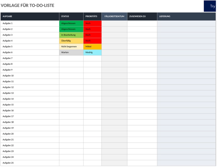
Task: Click the Warten status cell
Action: 71,52
